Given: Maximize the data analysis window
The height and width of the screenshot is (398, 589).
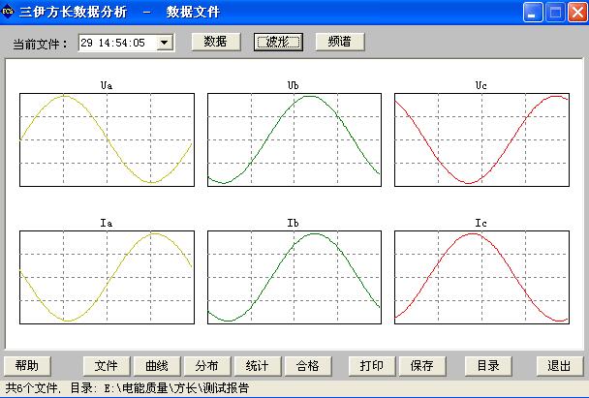Looking at the screenshot, I should click(x=555, y=13).
